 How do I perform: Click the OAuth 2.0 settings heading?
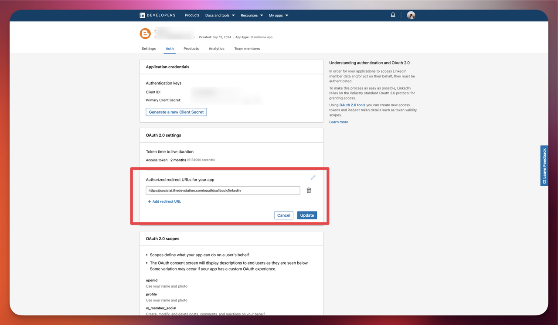[163, 135]
